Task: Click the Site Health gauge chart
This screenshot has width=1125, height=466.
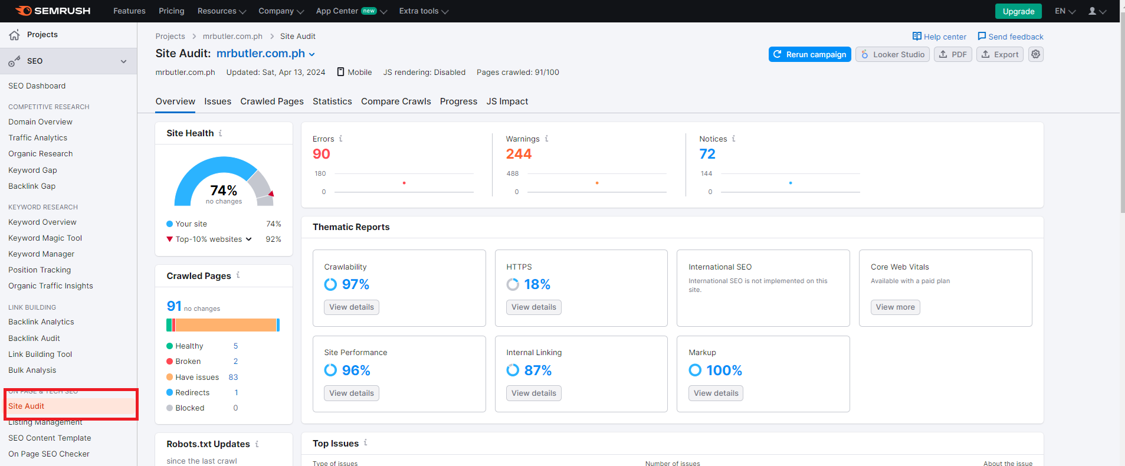Action: coord(224,181)
